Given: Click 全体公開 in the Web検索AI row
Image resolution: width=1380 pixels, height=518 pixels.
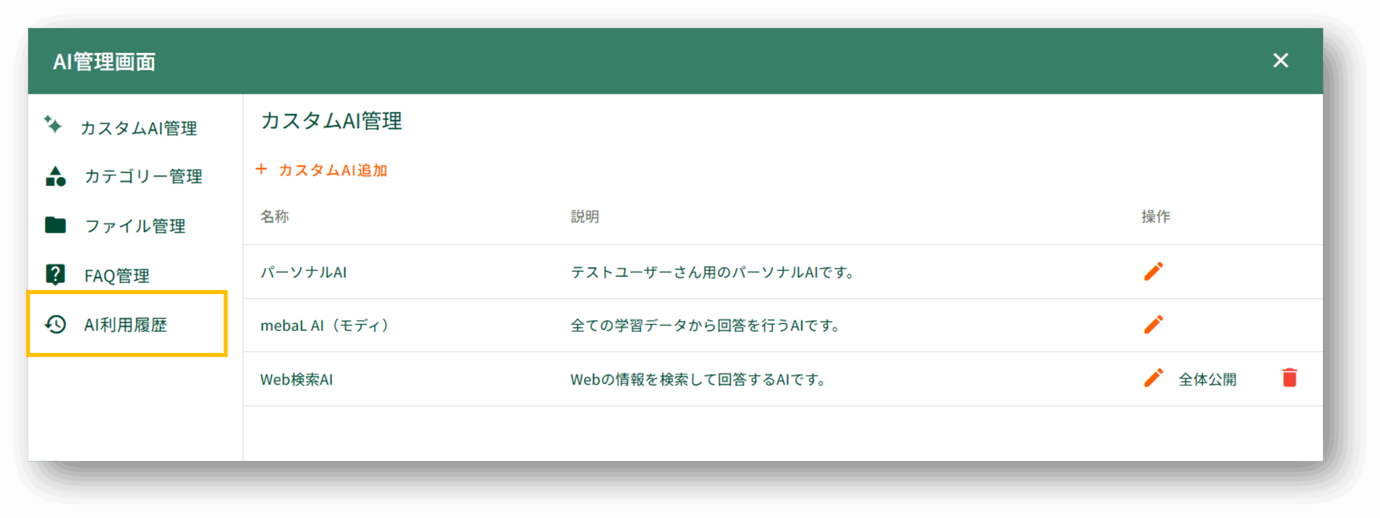Looking at the screenshot, I should [1207, 380].
